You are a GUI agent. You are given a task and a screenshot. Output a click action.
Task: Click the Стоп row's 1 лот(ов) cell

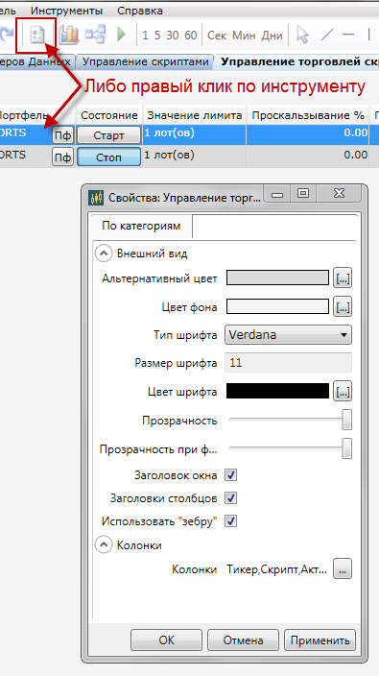pos(195,157)
